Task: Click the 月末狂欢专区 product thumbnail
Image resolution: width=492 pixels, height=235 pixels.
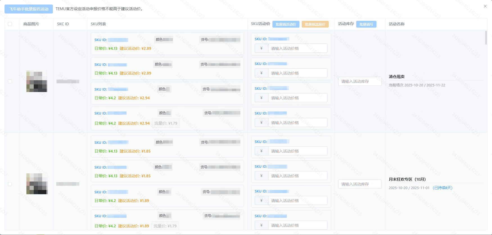Action: tap(37, 184)
